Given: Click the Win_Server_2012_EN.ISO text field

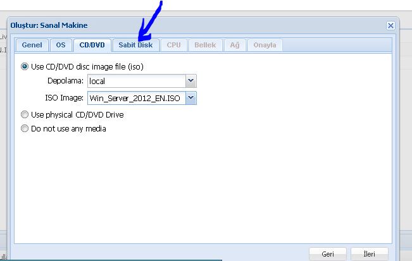Looking at the screenshot, I should point(136,98).
